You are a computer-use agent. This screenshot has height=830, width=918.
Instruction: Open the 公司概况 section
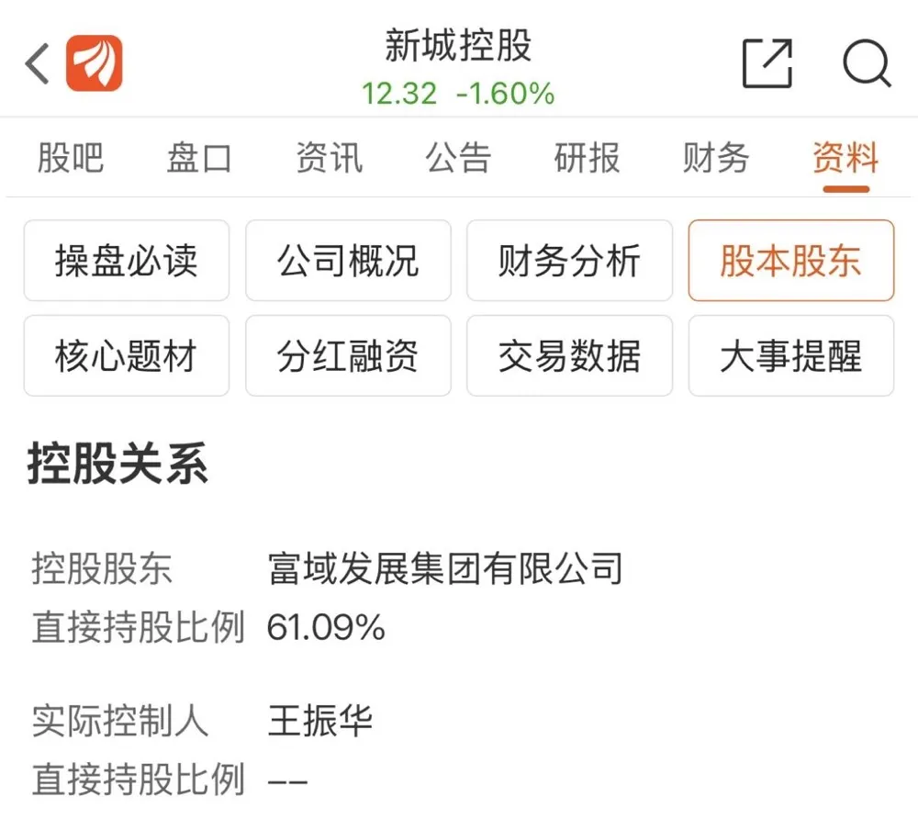pyautogui.click(x=348, y=261)
